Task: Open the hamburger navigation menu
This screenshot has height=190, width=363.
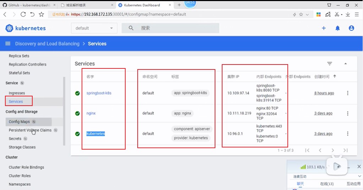Action: (8, 44)
